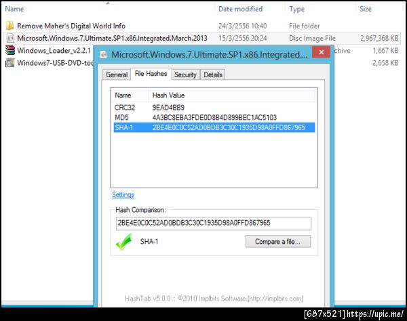Image resolution: width=407 pixels, height=321 pixels.
Task: Click the 15/3/2556 20:24 date cell
Action: pyautogui.click(x=242, y=38)
